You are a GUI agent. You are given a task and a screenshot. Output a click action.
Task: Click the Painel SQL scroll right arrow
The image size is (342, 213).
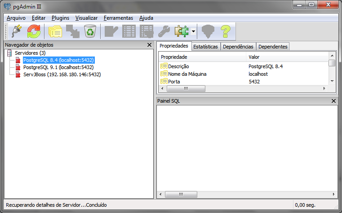pos(334,194)
